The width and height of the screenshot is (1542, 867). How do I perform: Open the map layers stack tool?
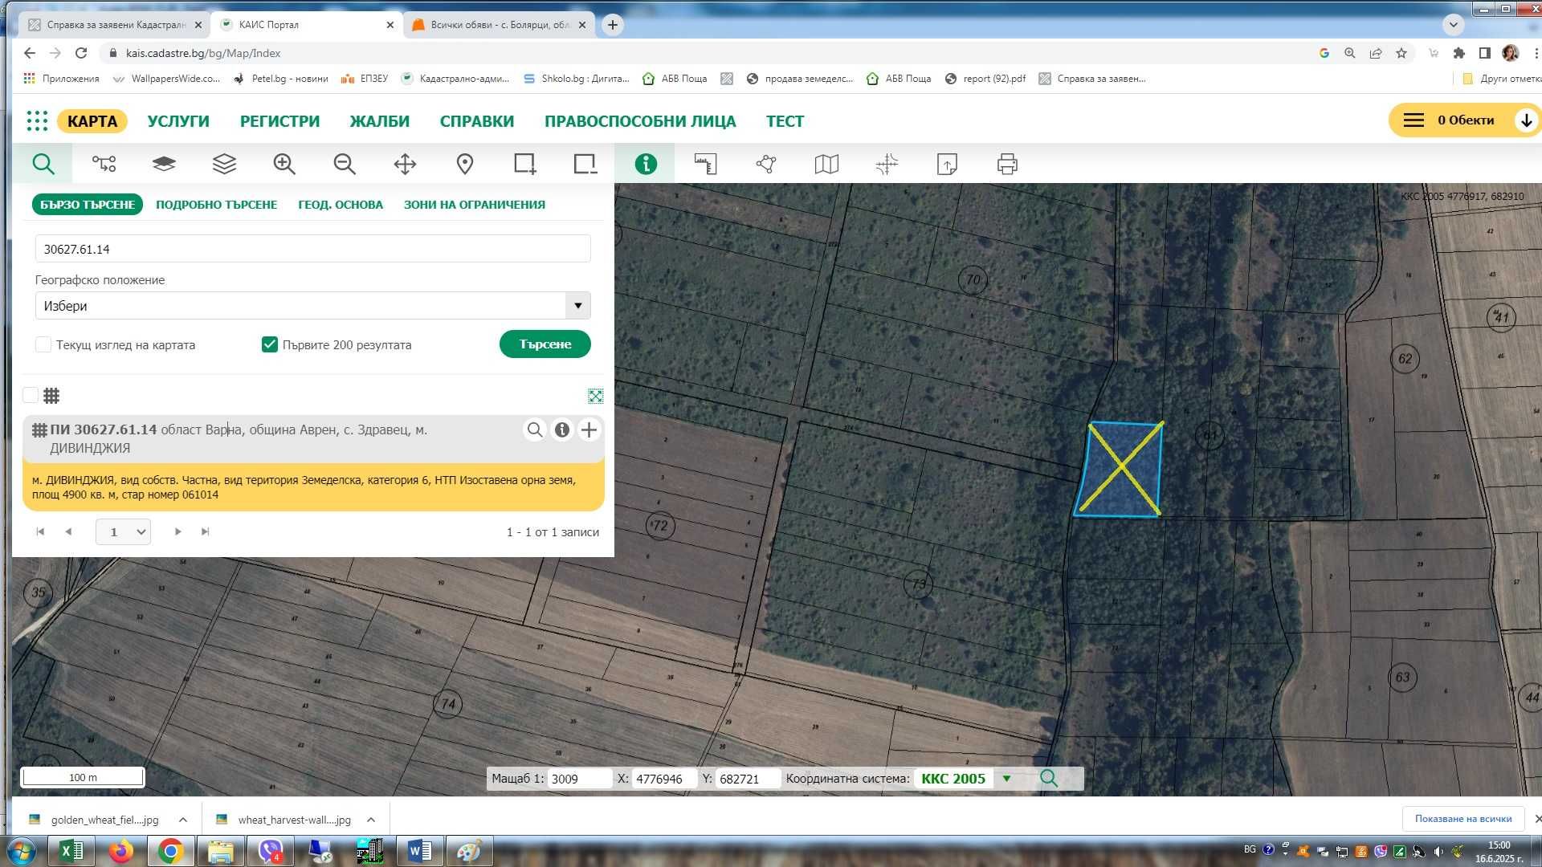pos(224,165)
